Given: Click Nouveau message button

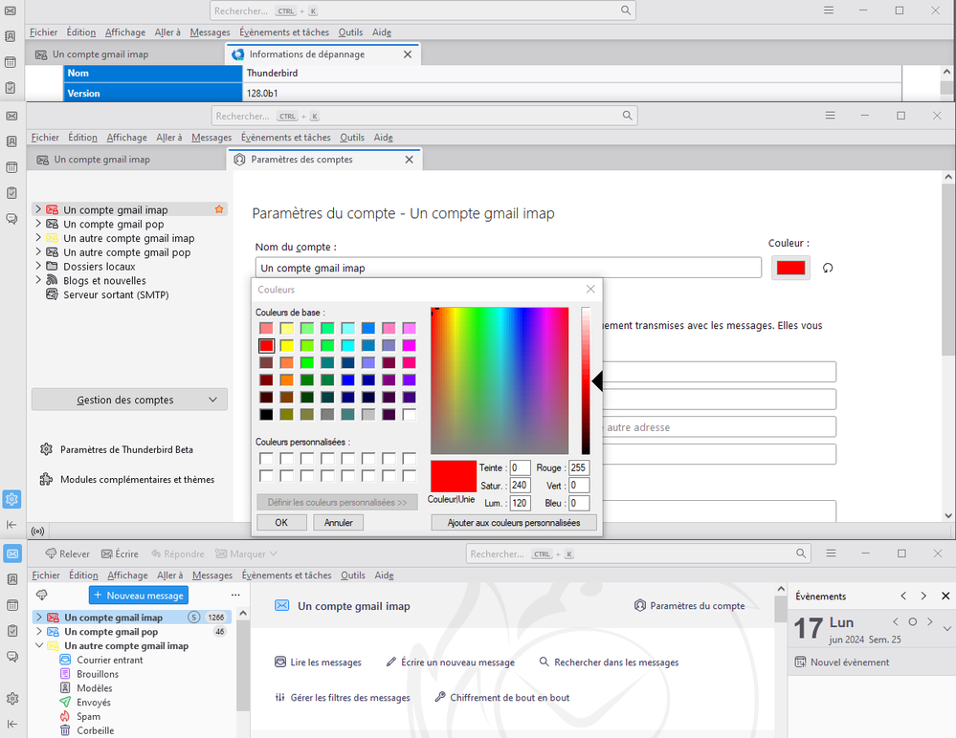Looking at the screenshot, I should (x=139, y=595).
